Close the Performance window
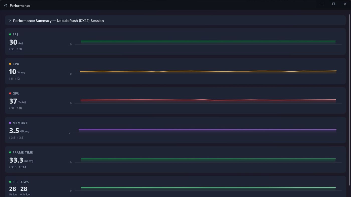 [x=345, y=4]
